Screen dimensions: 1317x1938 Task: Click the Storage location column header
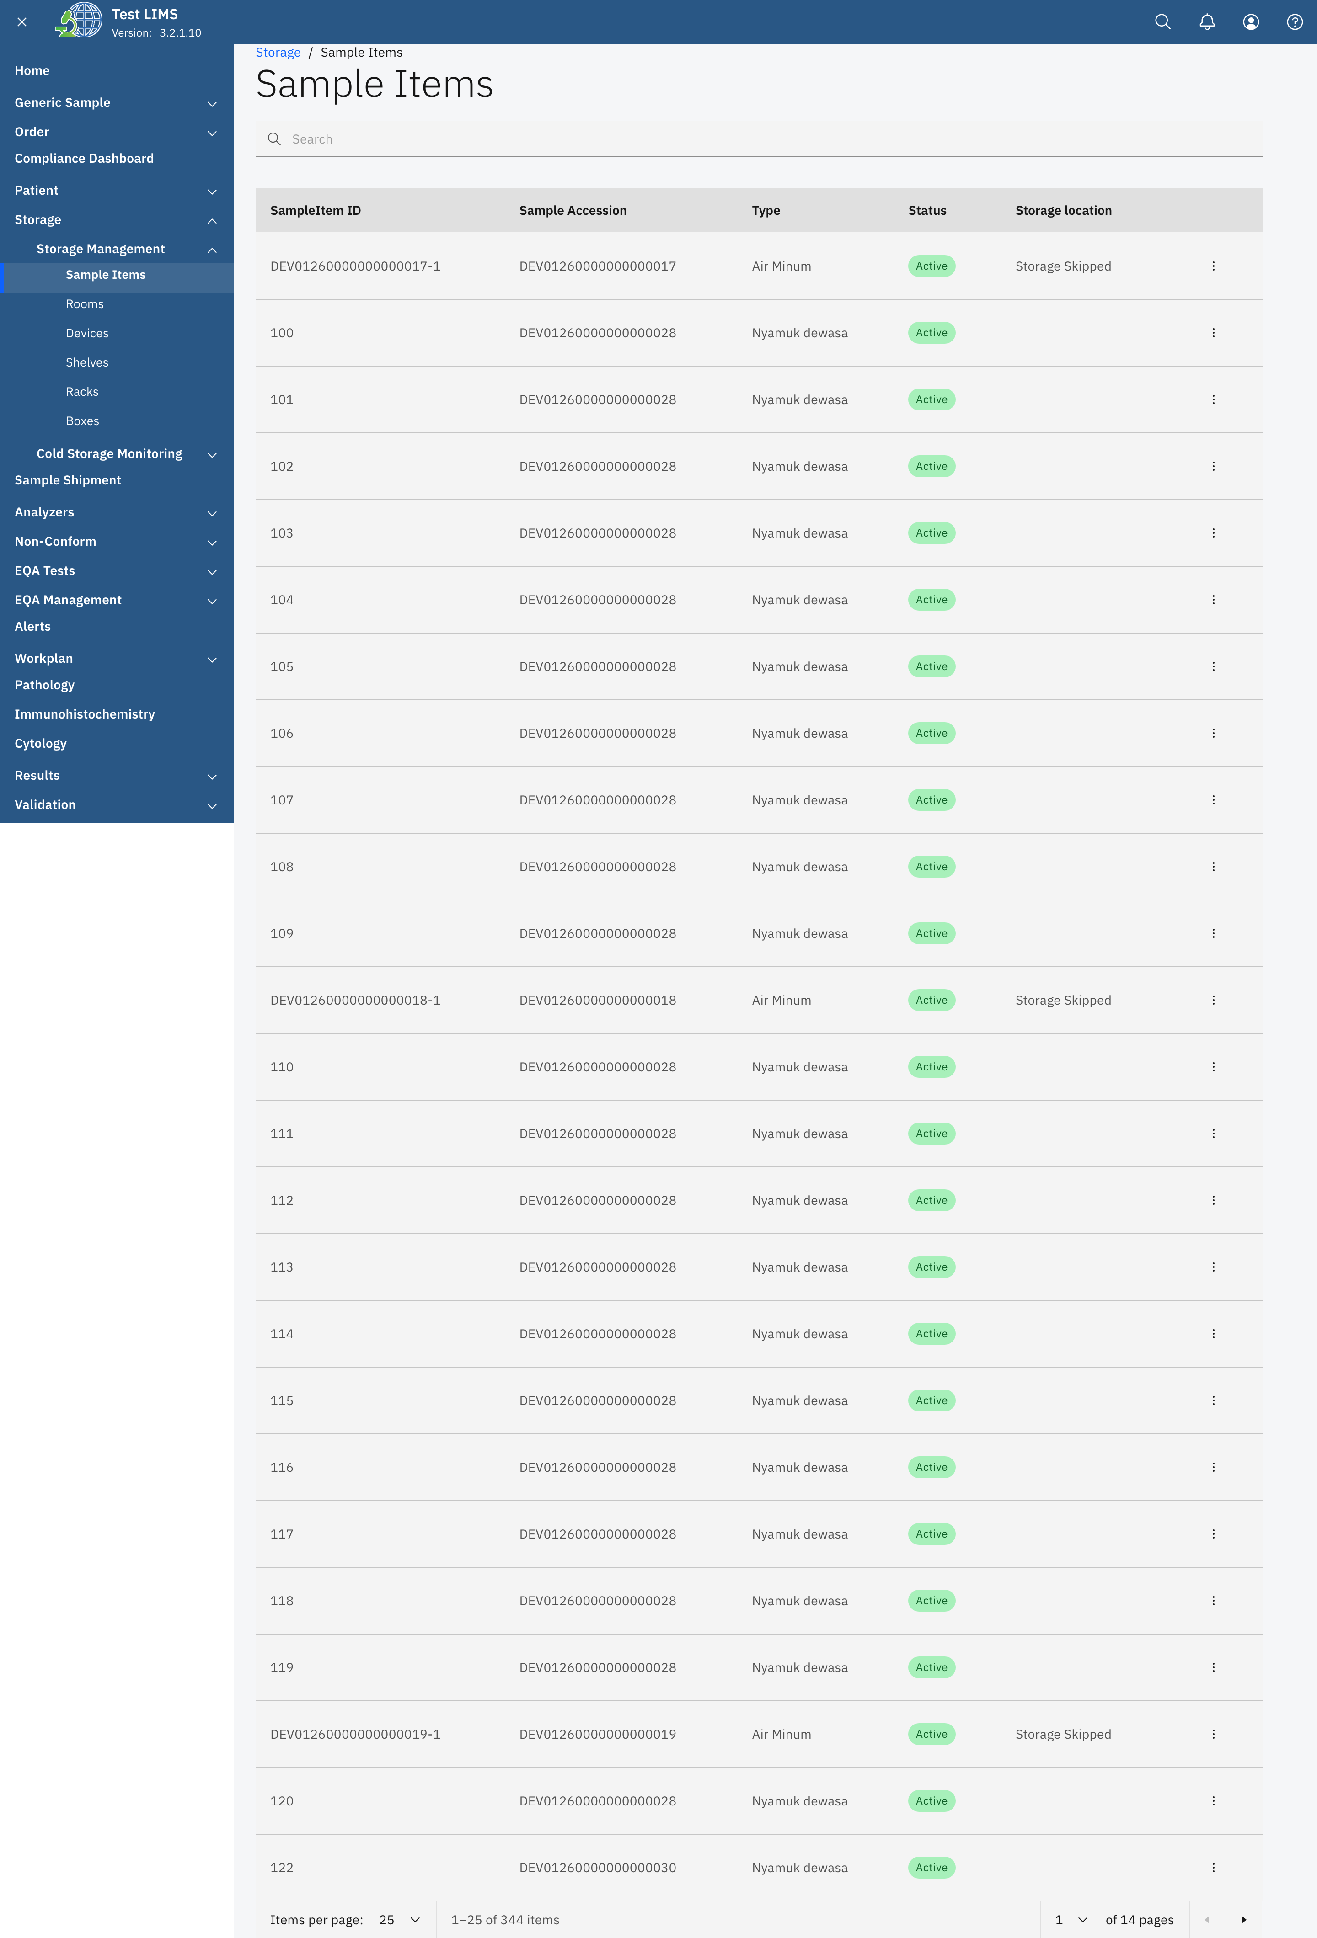coord(1064,210)
